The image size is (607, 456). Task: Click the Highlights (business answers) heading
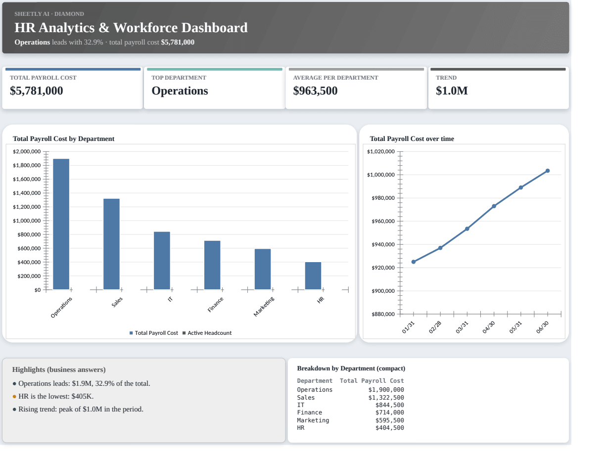pyautogui.click(x=59, y=369)
